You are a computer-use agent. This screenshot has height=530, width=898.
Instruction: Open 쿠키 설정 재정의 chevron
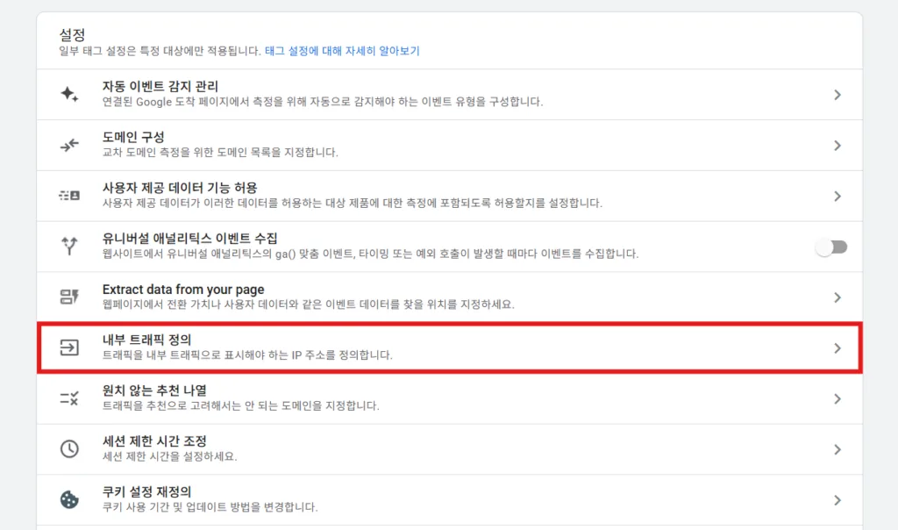(x=837, y=500)
